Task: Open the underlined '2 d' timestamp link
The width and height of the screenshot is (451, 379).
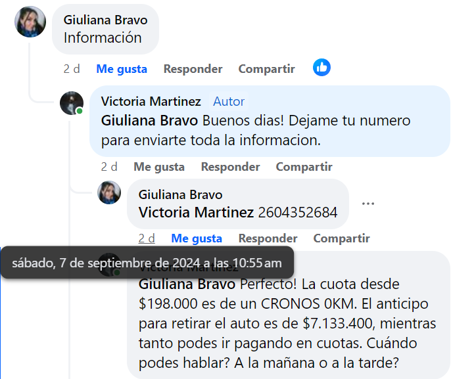Action: pos(147,238)
